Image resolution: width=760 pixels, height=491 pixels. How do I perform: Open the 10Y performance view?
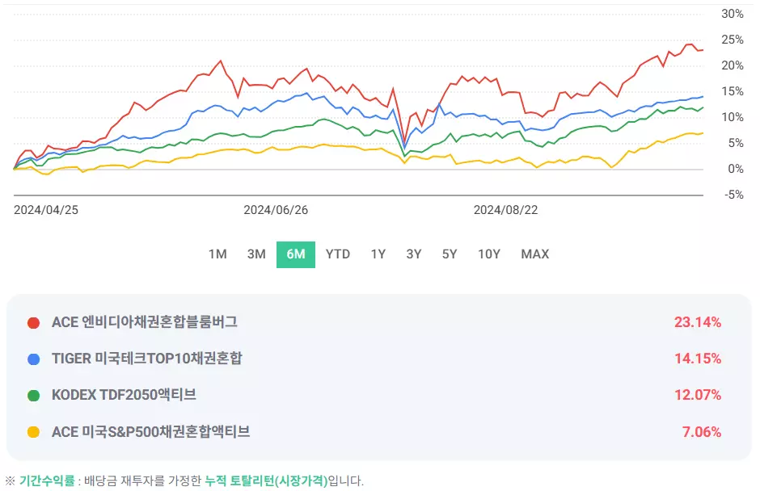pyautogui.click(x=488, y=254)
